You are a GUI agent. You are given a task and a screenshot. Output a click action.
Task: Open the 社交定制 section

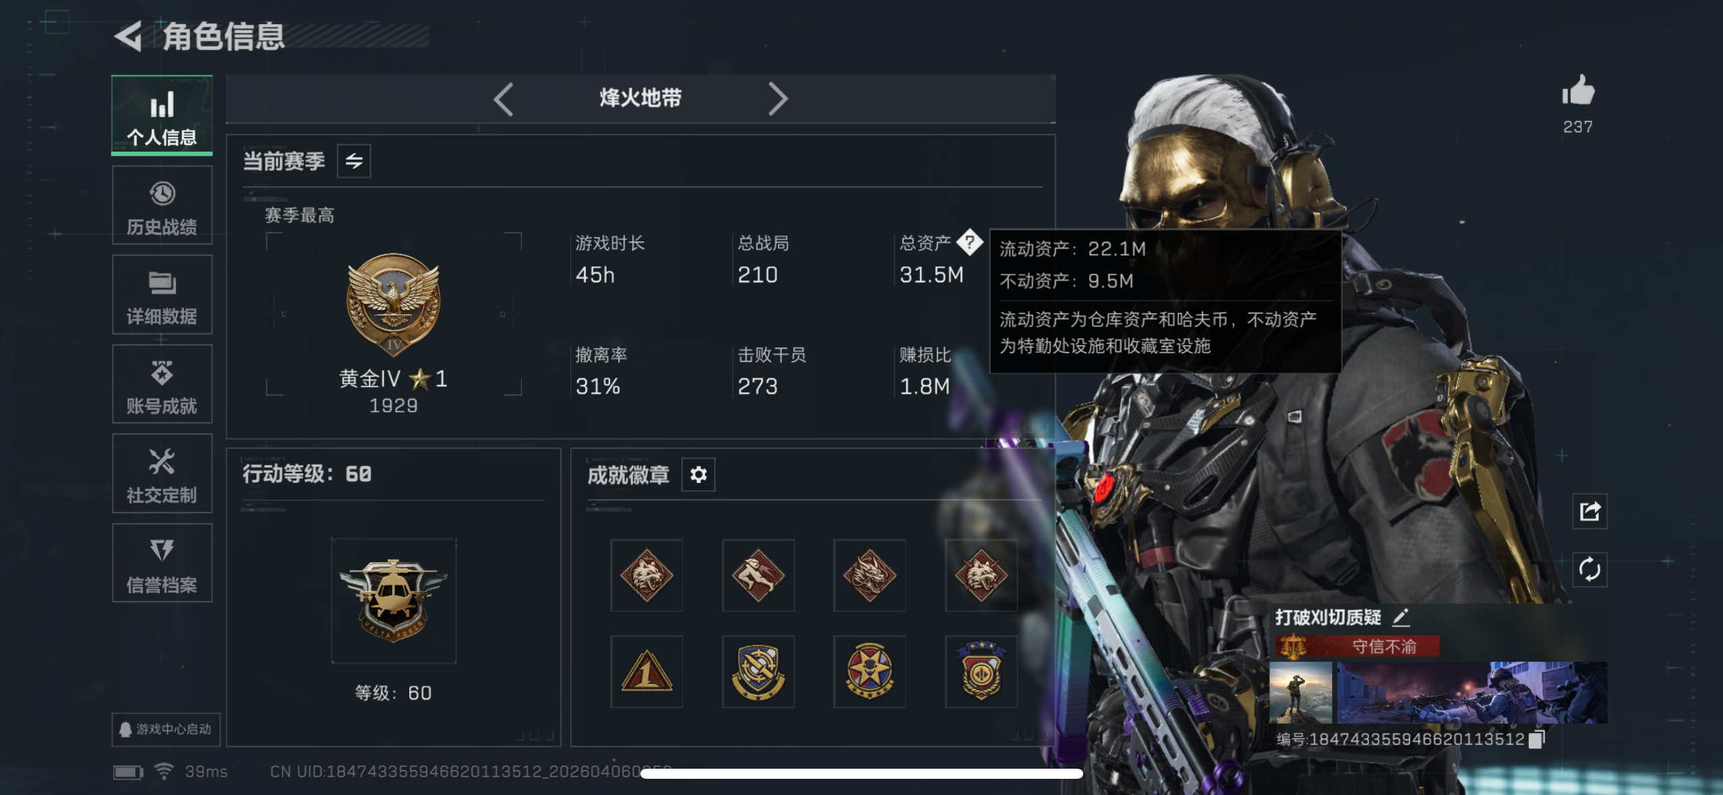(162, 474)
